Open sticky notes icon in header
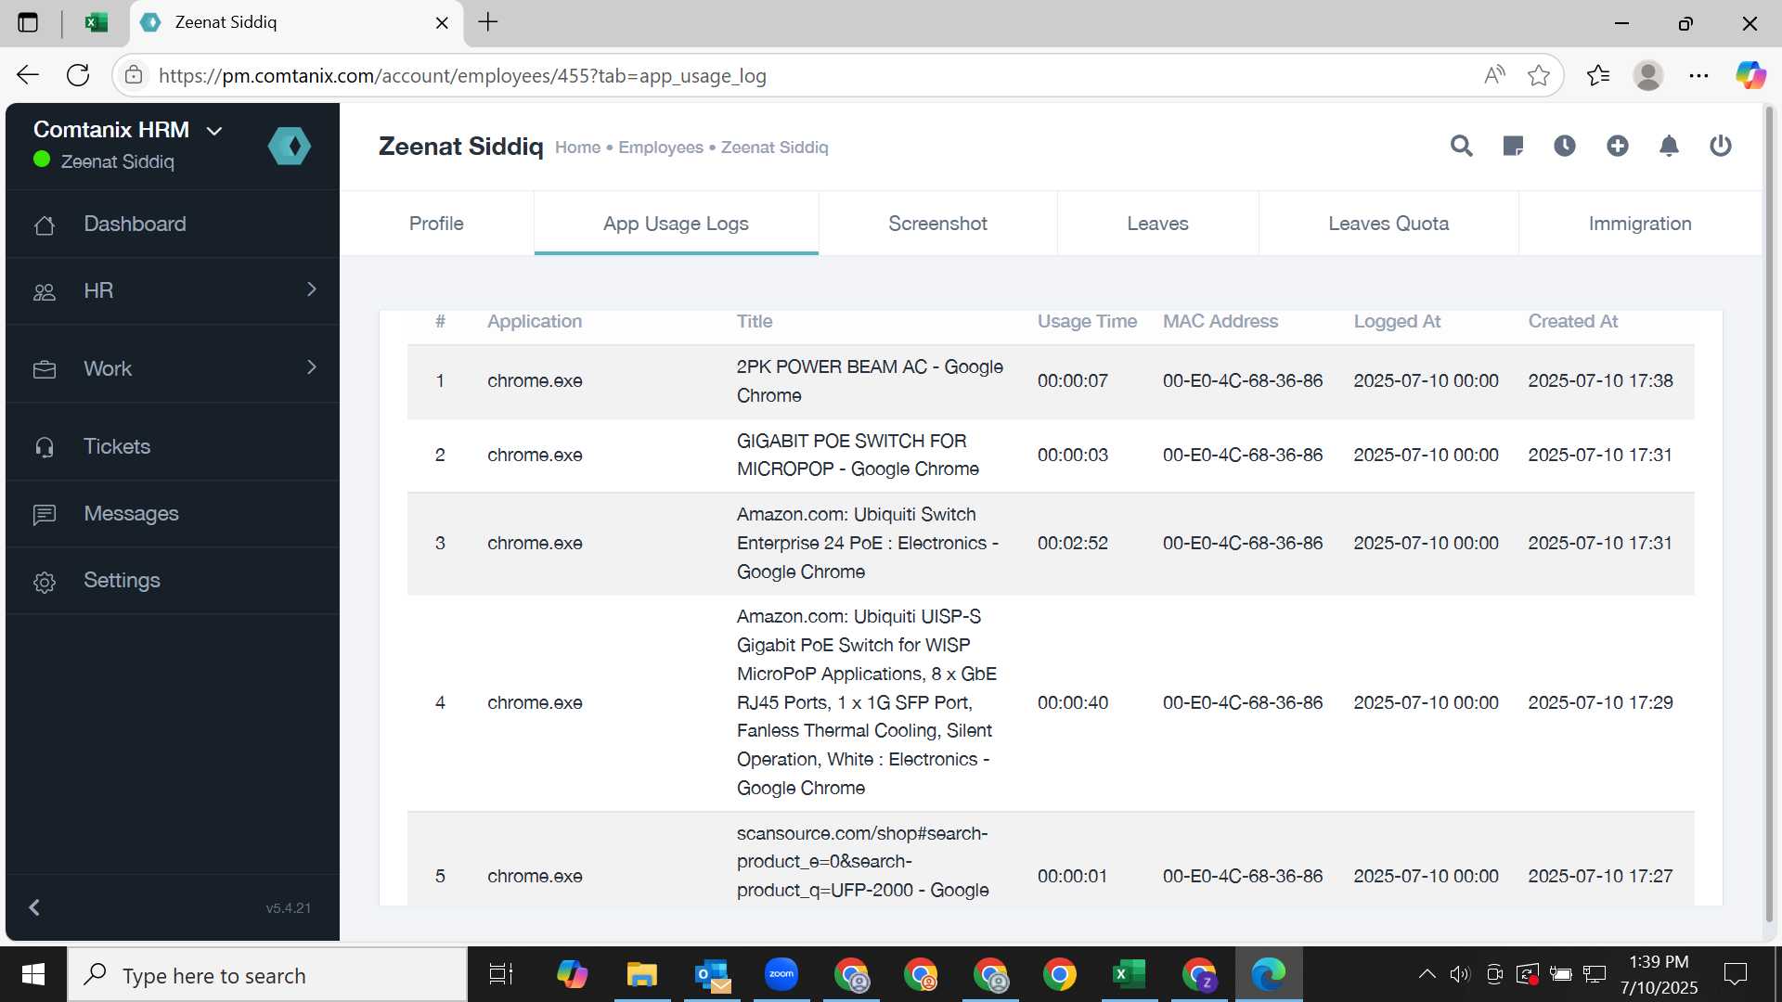 [x=1513, y=147]
